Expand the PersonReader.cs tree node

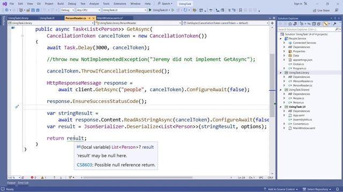(285, 85)
